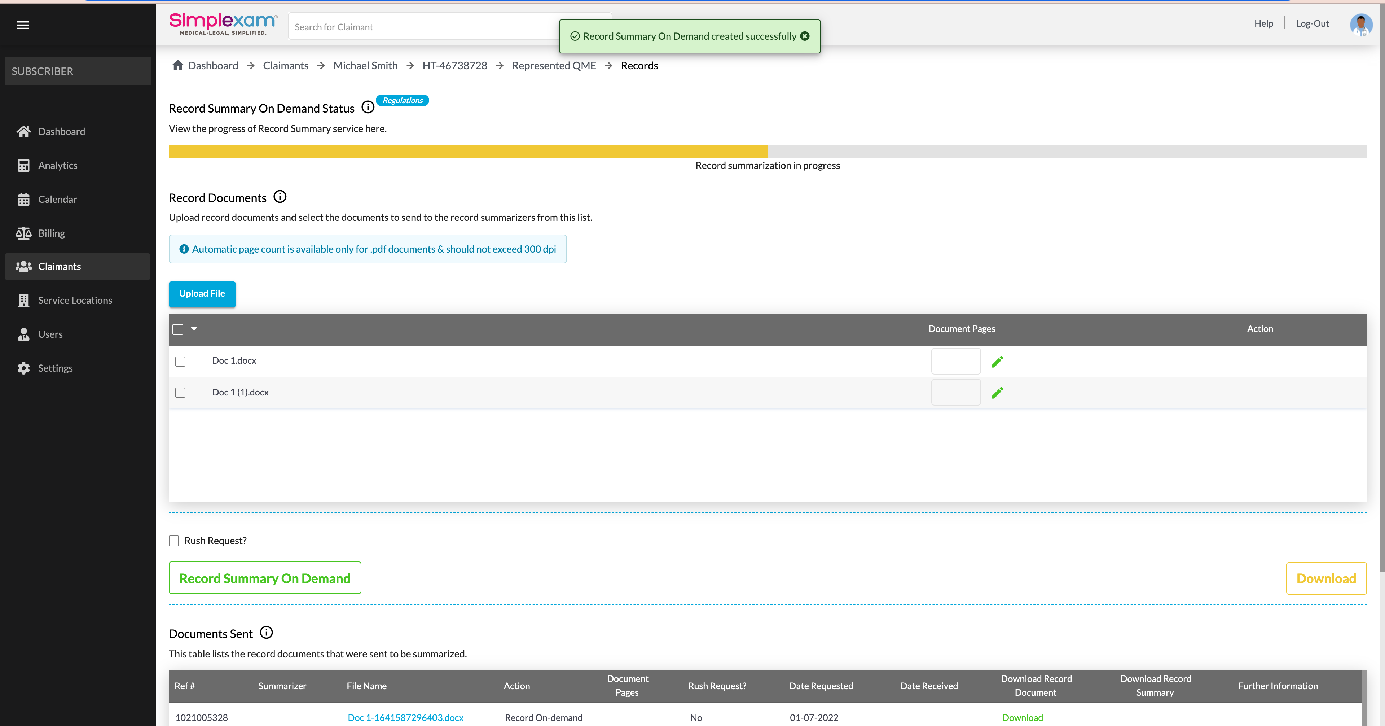Image resolution: width=1385 pixels, height=726 pixels.
Task: Expand the select-all dropdown arrow
Action: pyautogui.click(x=194, y=329)
